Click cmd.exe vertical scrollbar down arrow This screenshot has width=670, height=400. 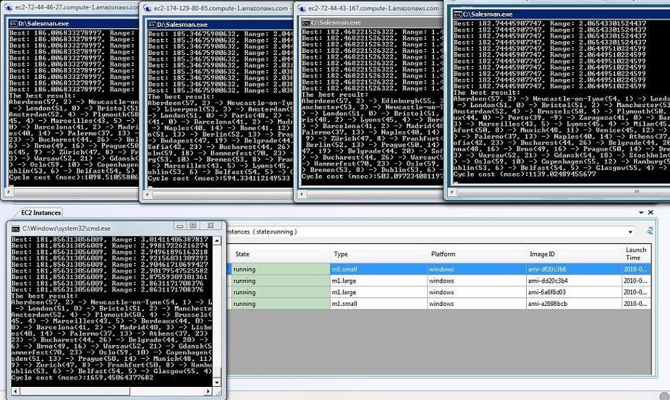point(217,383)
